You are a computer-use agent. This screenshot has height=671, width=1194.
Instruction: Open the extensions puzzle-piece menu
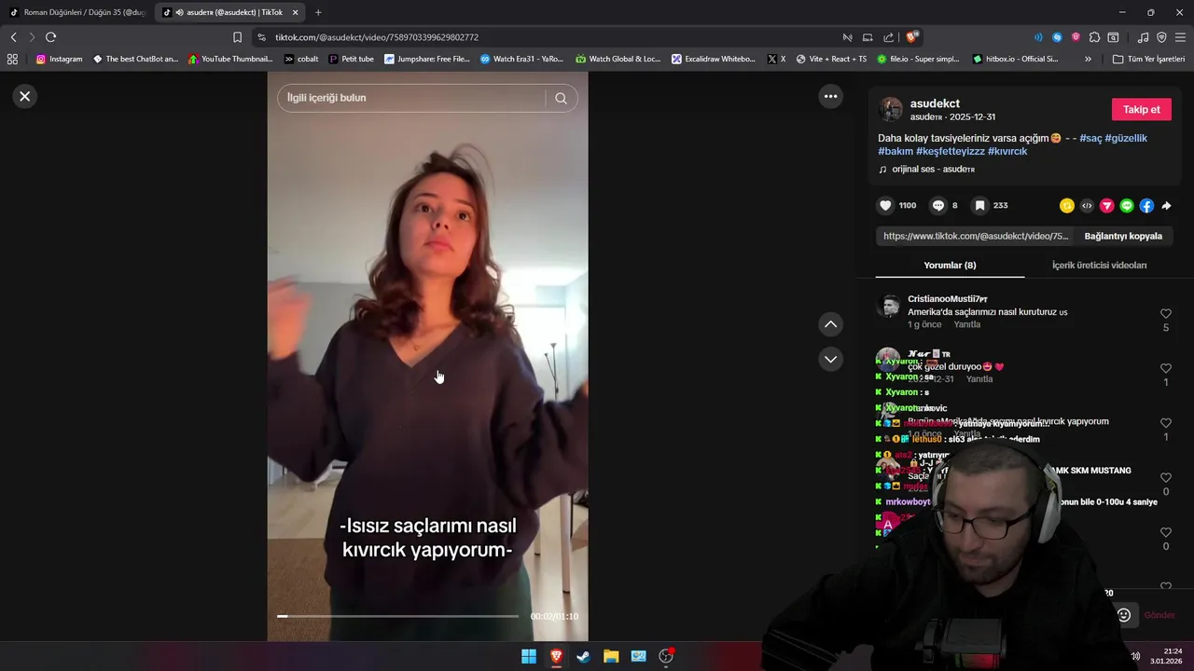[1094, 37]
